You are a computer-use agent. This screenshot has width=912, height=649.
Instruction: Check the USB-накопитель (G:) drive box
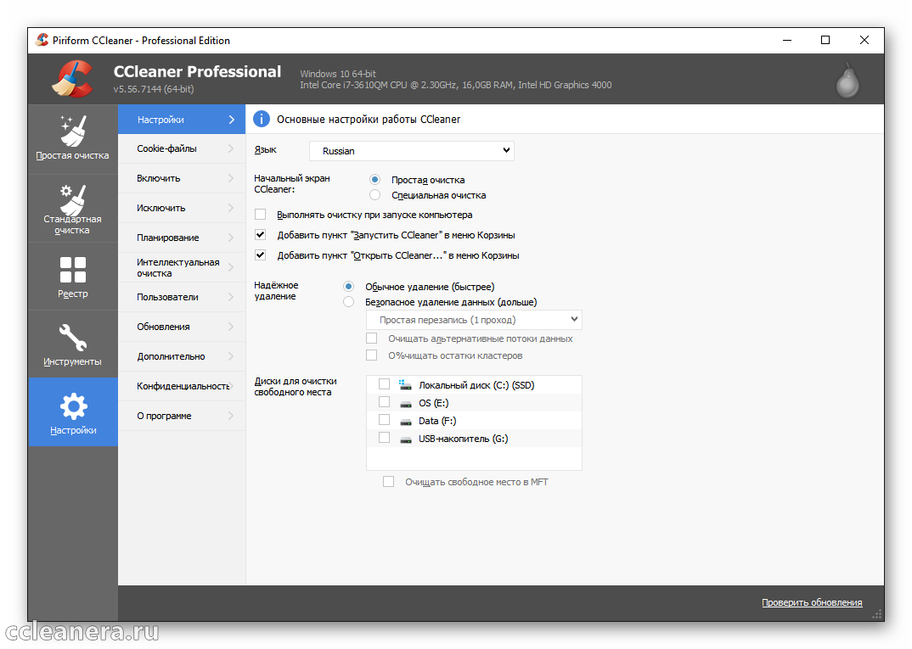[385, 439]
